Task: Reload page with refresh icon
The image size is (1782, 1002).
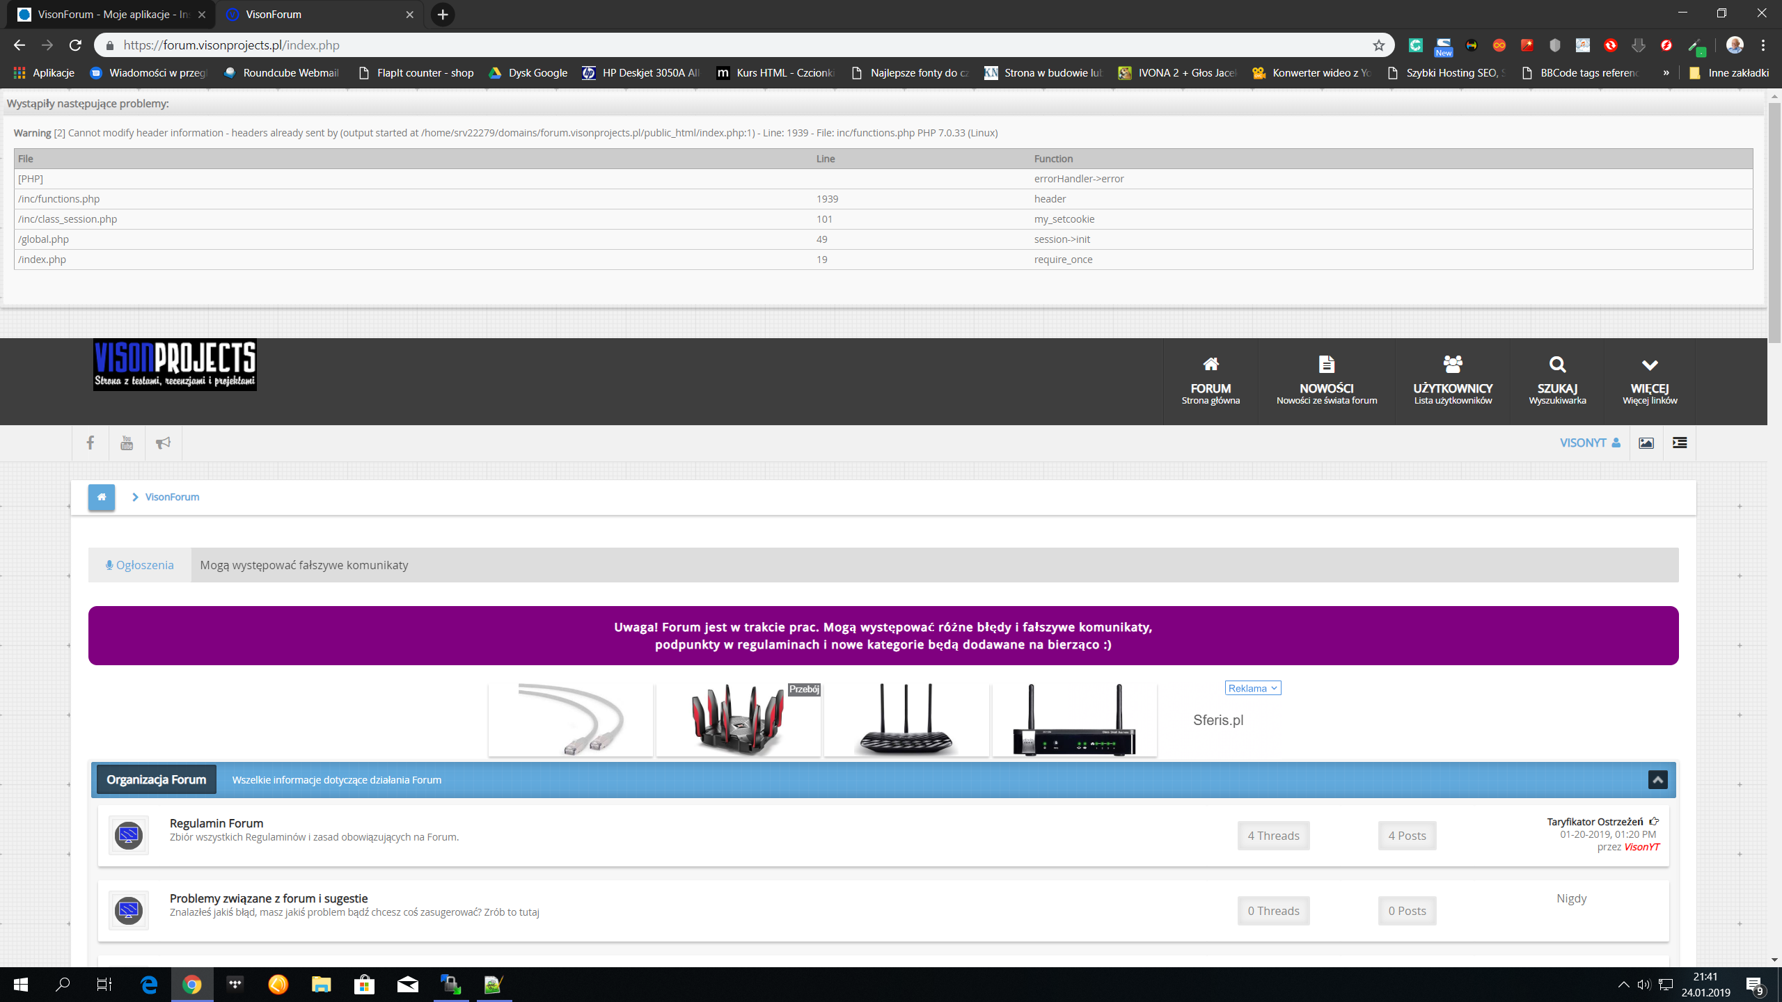Action: [75, 45]
